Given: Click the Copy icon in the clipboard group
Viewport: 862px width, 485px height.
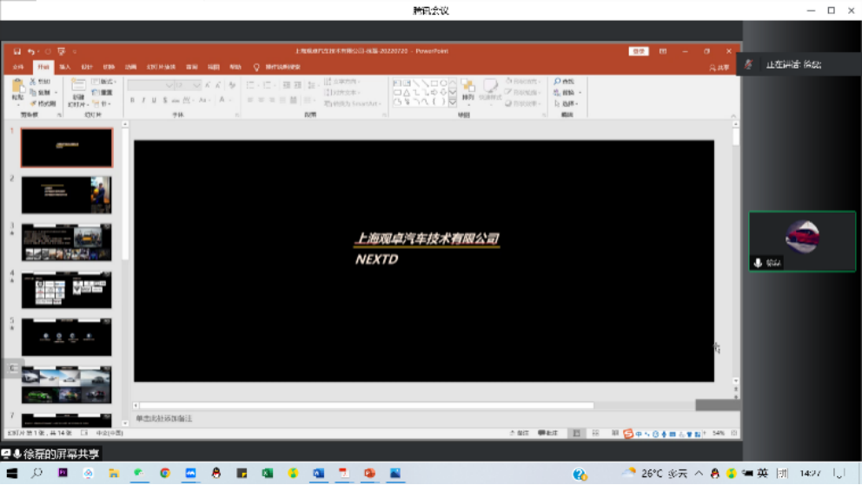Looking at the screenshot, I should (33, 92).
